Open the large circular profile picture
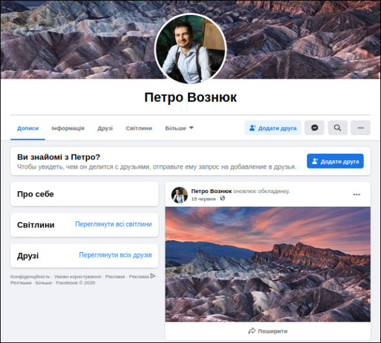381x343 pixels. click(190, 48)
